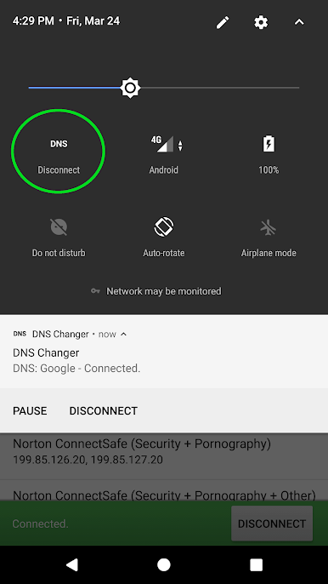Open settings via gear icon
The height and width of the screenshot is (584, 328).
click(x=261, y=22)
